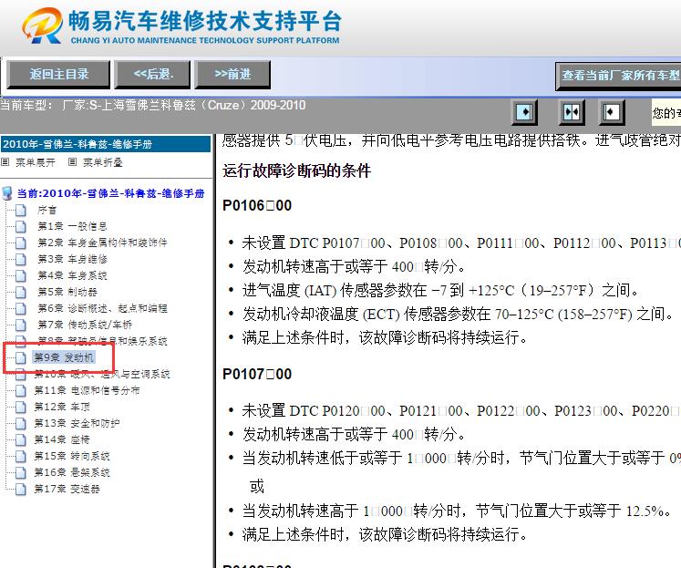Open chapter 第7章 传动系统/车桥
This screenshot has width=681, height=568.
pos(85,325)
